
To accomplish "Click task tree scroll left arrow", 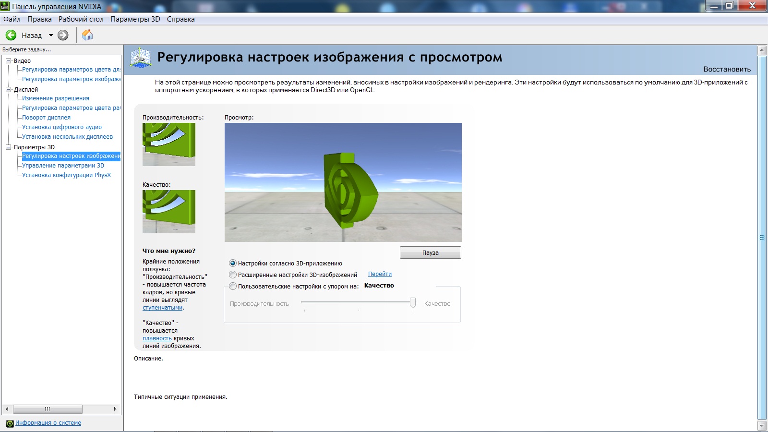I will [x=7, y=409].
